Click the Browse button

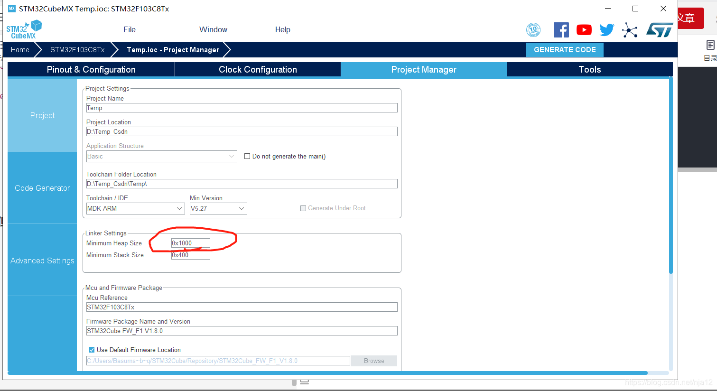click(x=374, y=361)
